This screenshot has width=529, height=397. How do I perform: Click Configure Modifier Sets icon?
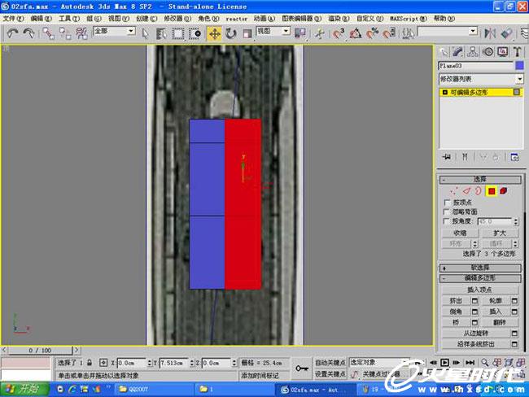point(514,157)
